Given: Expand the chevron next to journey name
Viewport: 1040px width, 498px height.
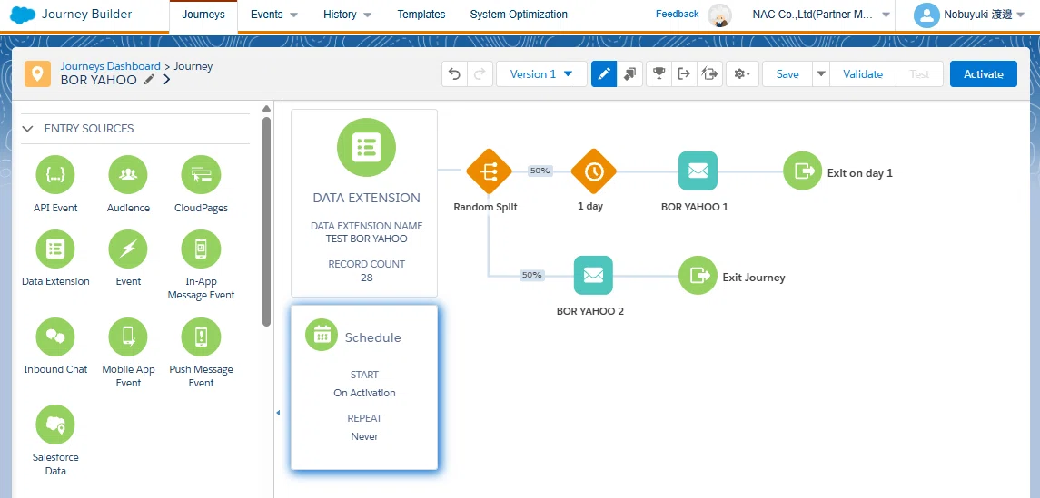Looking at the screenshot, I should point(166,80).
